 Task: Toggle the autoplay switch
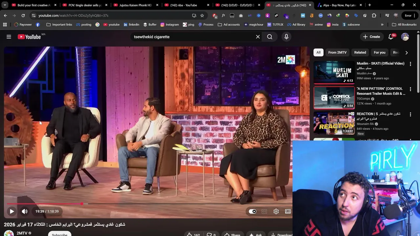click(252, 211)
